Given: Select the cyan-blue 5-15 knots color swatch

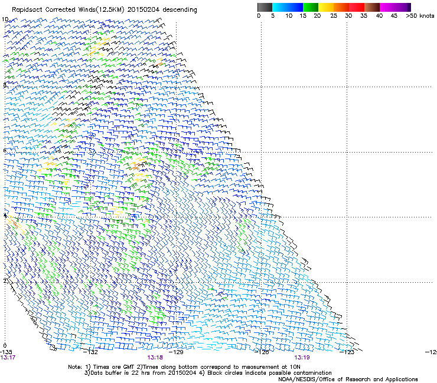Looking at the screenshot, I should (288, 7).
